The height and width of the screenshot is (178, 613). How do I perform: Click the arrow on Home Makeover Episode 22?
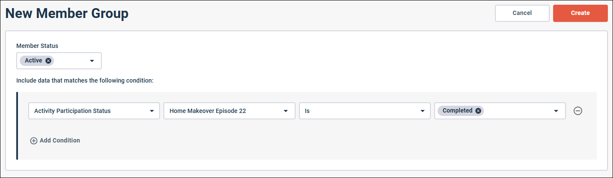[286, 111]
